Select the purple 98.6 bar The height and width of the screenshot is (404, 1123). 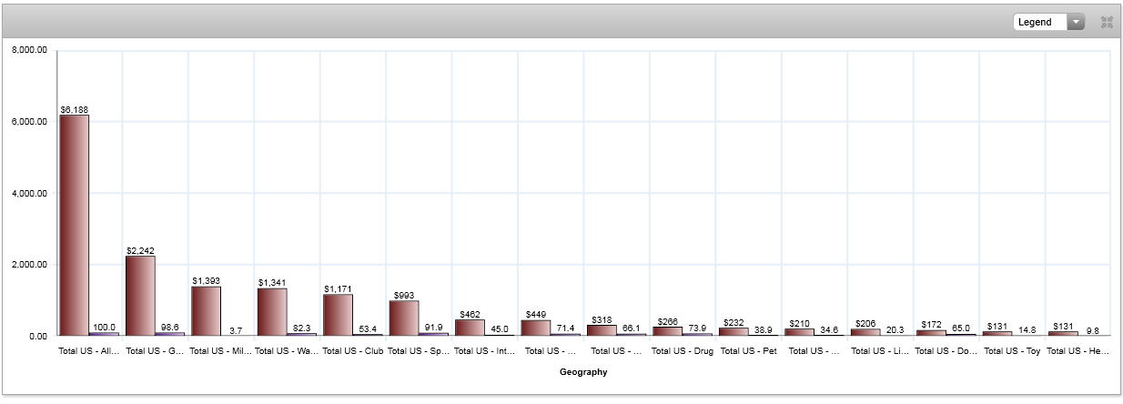(169, 334)
